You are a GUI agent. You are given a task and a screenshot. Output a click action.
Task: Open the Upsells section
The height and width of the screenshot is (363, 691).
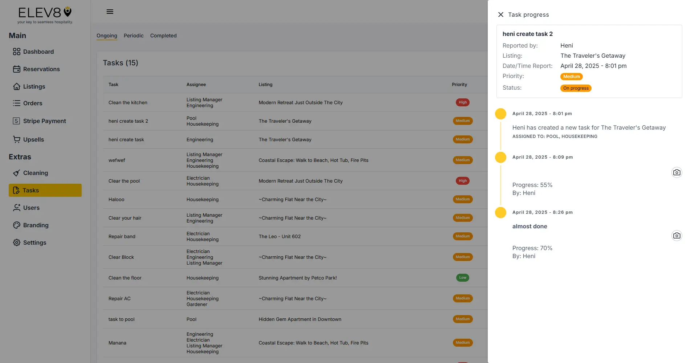[33, 139]
